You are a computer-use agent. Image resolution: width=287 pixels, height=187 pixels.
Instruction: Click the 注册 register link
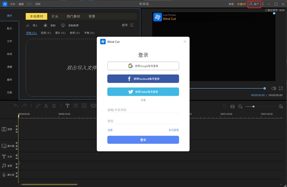pos(110,130)
